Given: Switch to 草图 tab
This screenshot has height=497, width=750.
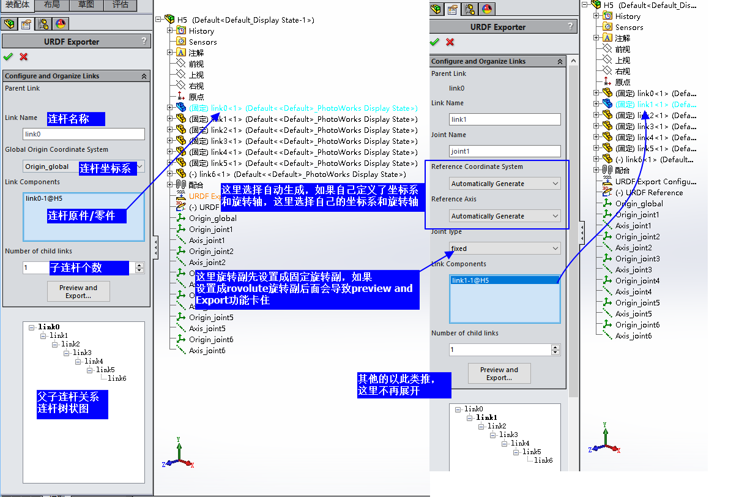Looking at the screenshot, I should pyautogui.click(x=86, y=5).
